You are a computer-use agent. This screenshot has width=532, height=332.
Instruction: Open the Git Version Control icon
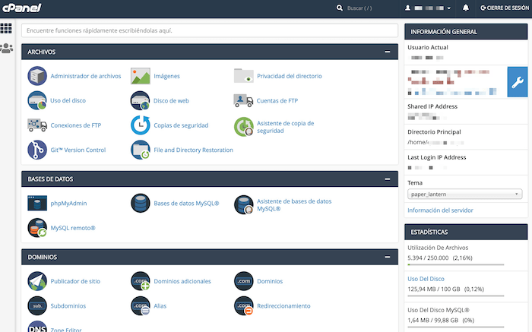point(37,150)
